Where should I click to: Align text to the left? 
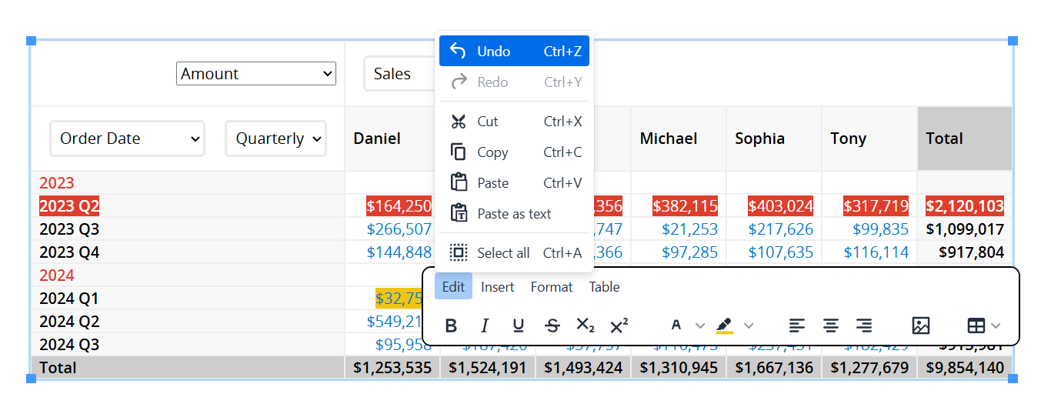click(797, 326)
